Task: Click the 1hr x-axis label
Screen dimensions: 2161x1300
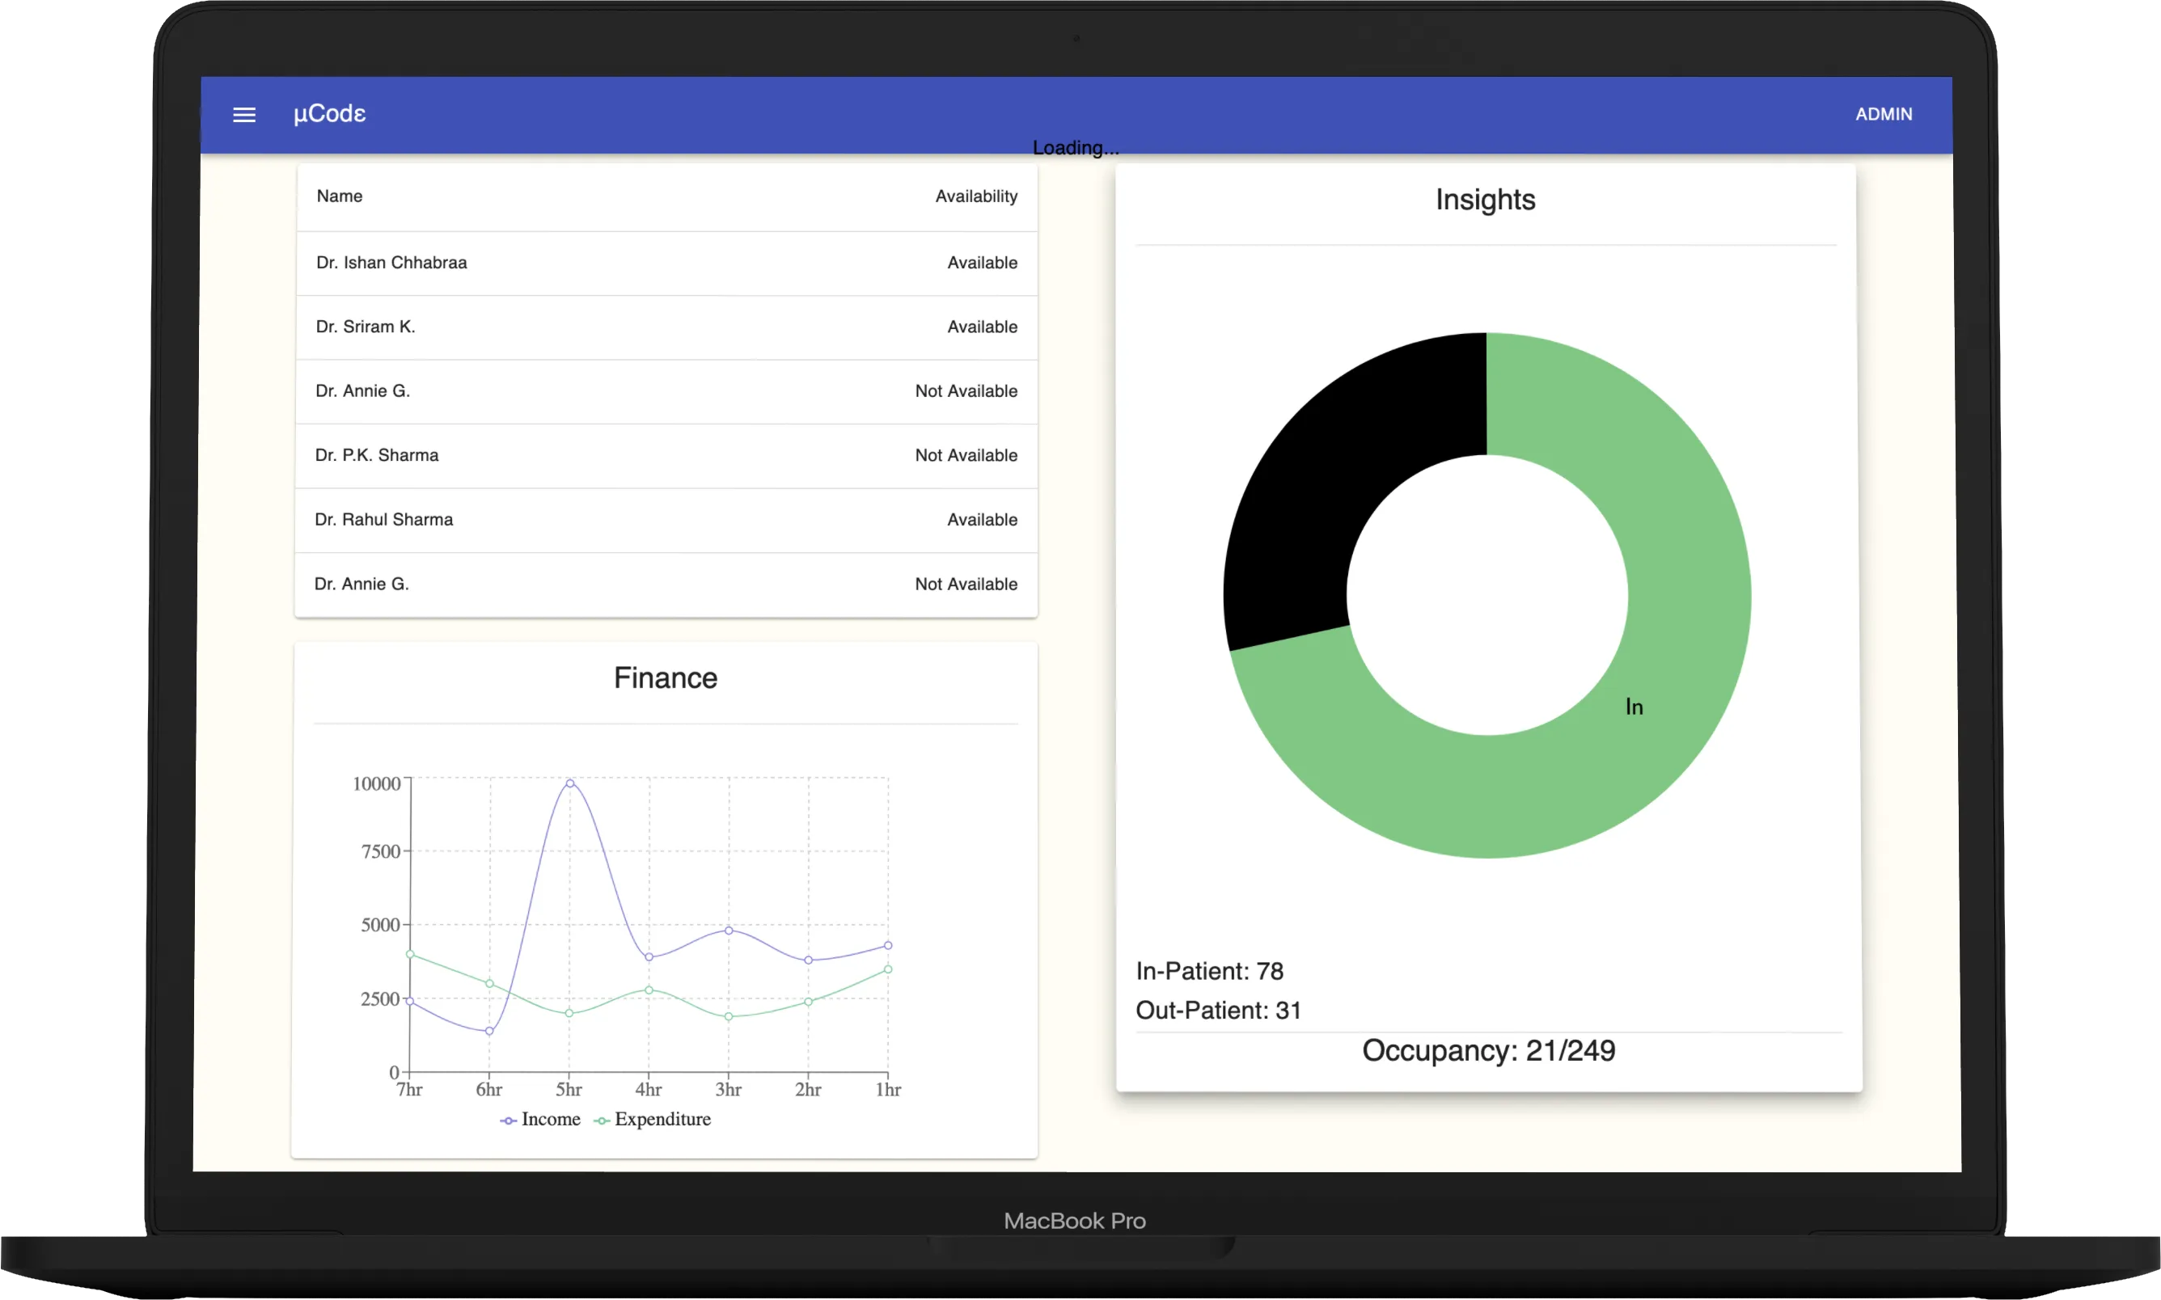Action: (888, 1090)
